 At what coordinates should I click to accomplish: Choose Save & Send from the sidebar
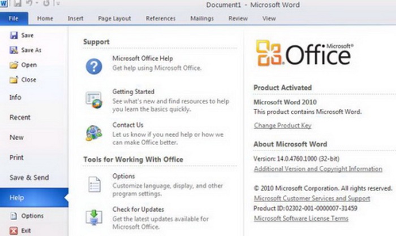29,177
